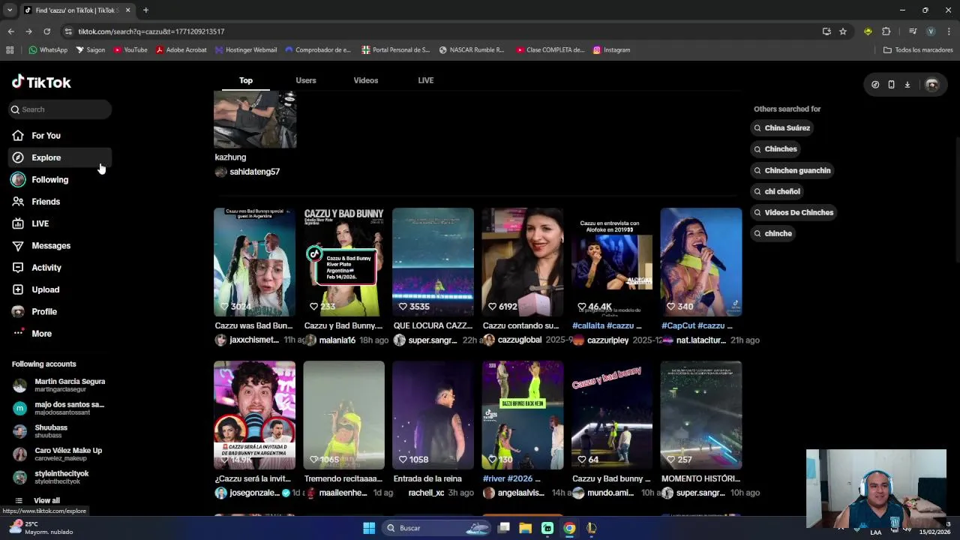The width and height of the screenshot is (960, 540).
Task: Open the Chrome profile menu
Action: [931, 31]
